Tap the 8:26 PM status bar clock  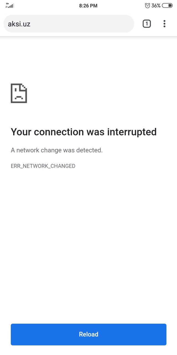coord(88,6)
